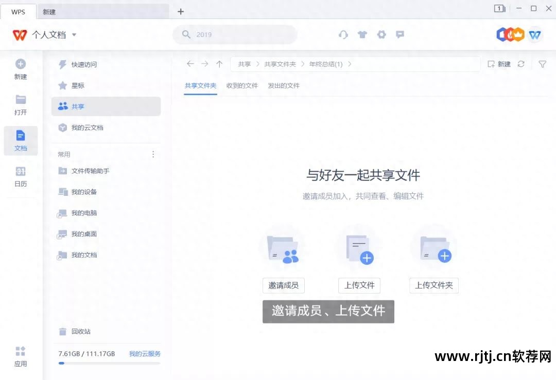Expand the 个人文档 dropdown arrow
Screen dimensions: 556x380
pos(74,35)
